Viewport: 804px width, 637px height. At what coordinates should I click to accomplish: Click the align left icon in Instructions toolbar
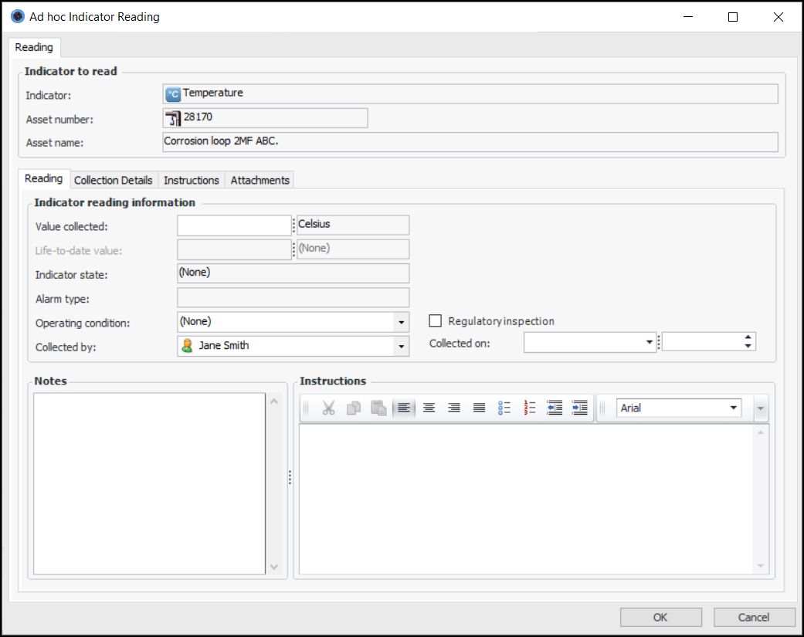pos(404,408)
